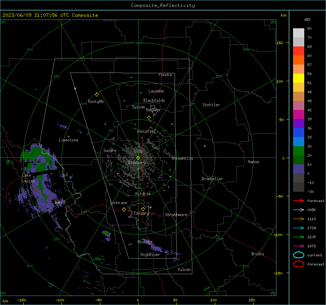Click the Olds city label

point(138,151)
